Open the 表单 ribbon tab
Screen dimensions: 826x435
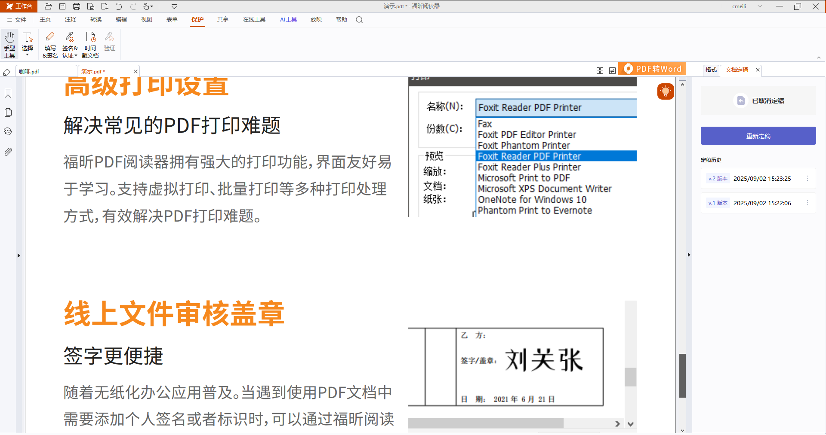tap(172, 20)
